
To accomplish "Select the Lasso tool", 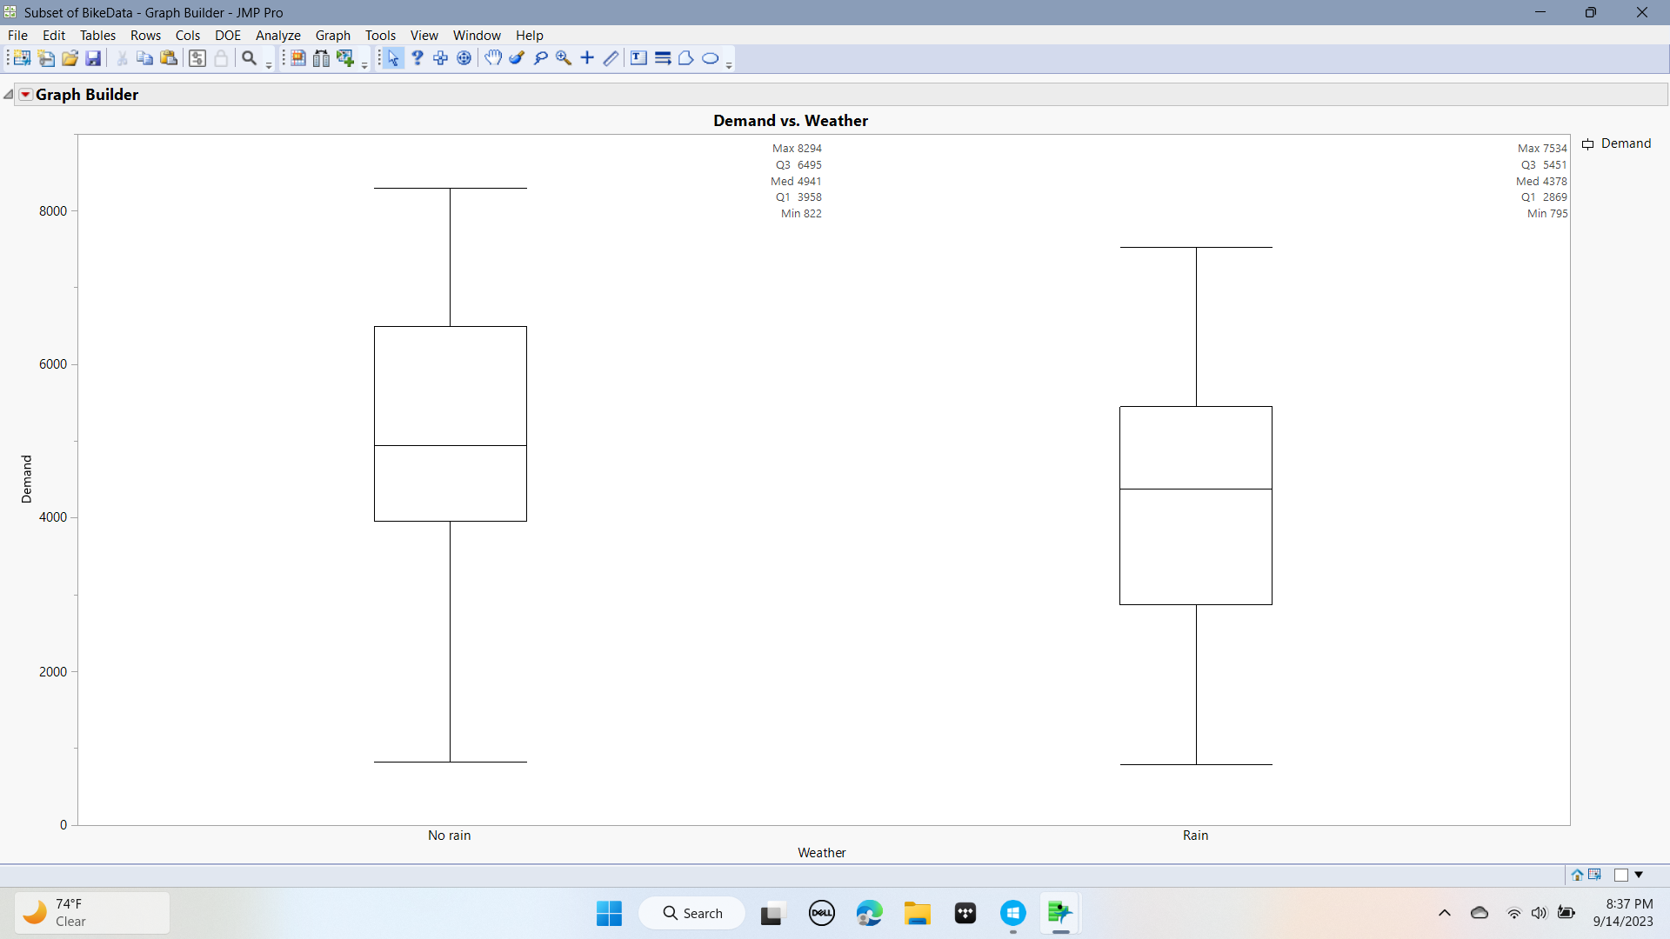I will pyautogui.click(x=540, y=58).
